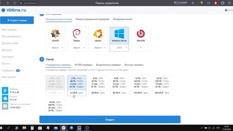Open Домены и DNS in sidebar
Screen dimensions: 233x131
point(10,43)
